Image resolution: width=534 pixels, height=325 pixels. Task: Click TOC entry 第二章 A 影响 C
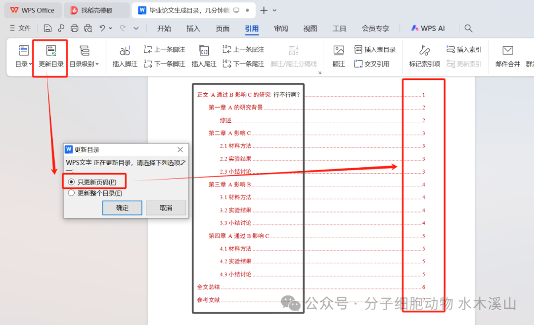229,133
